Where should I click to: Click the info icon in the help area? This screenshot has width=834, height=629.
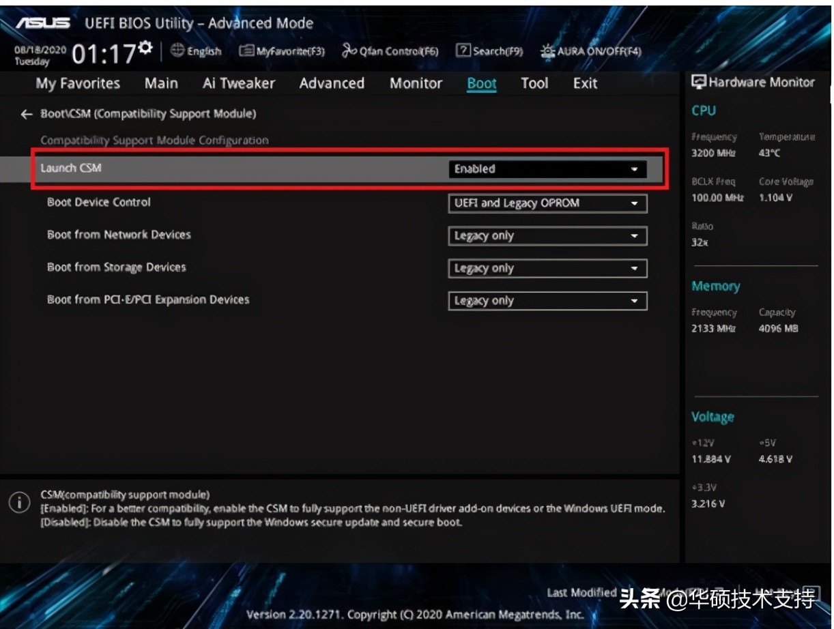click(x=19, y=503)
